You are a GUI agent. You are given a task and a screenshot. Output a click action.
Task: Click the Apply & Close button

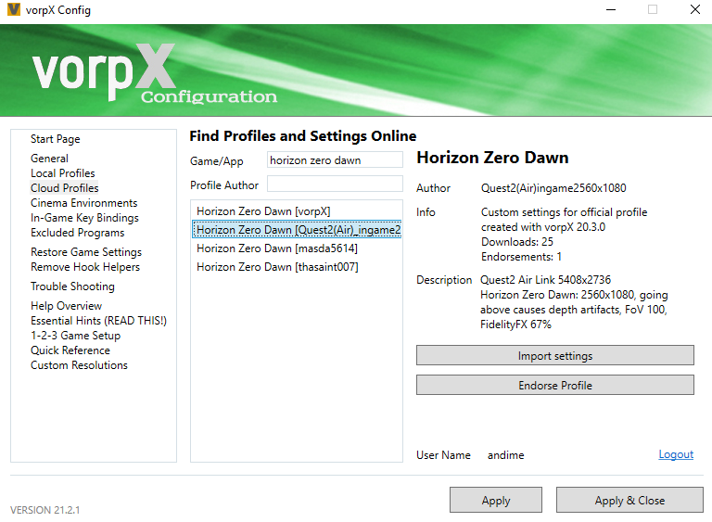click(629, 500)
